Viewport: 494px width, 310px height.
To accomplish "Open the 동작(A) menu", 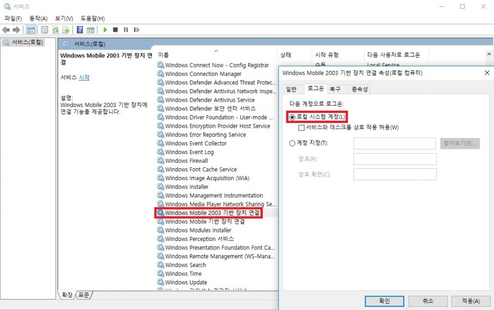I will (x=39, y=19).
